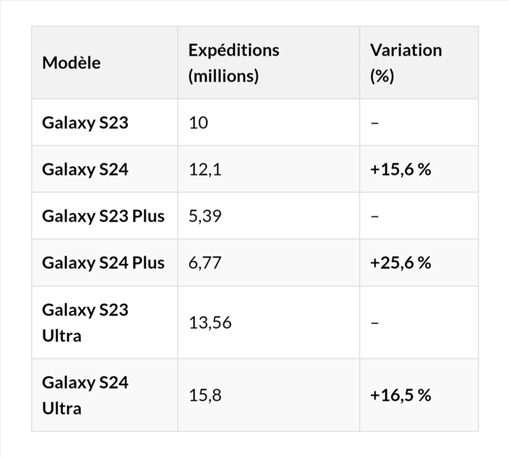Click the Galaxy S24 Plus label
The width and height of the screenshot is (509, 457).
103,263
